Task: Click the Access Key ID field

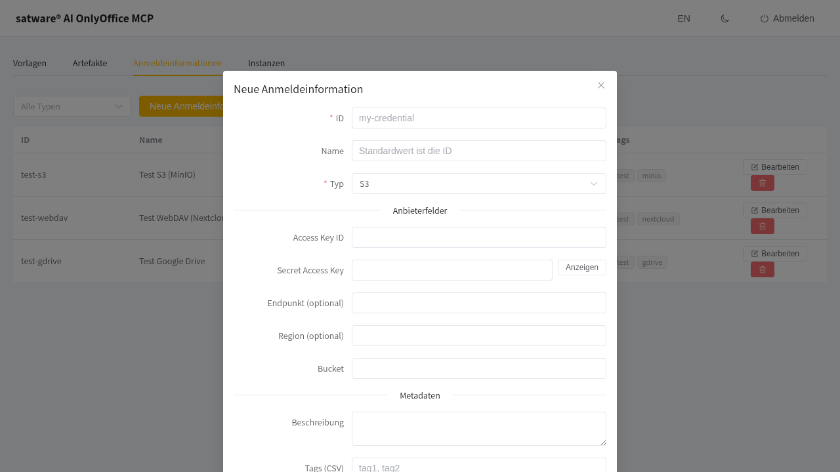Action: [x=479, y=237]
